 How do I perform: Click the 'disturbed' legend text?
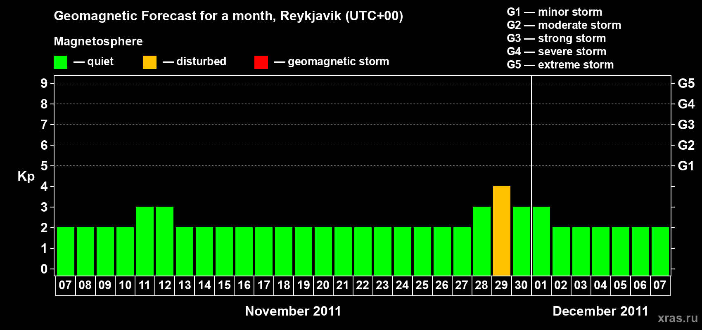tap(202, 61)
